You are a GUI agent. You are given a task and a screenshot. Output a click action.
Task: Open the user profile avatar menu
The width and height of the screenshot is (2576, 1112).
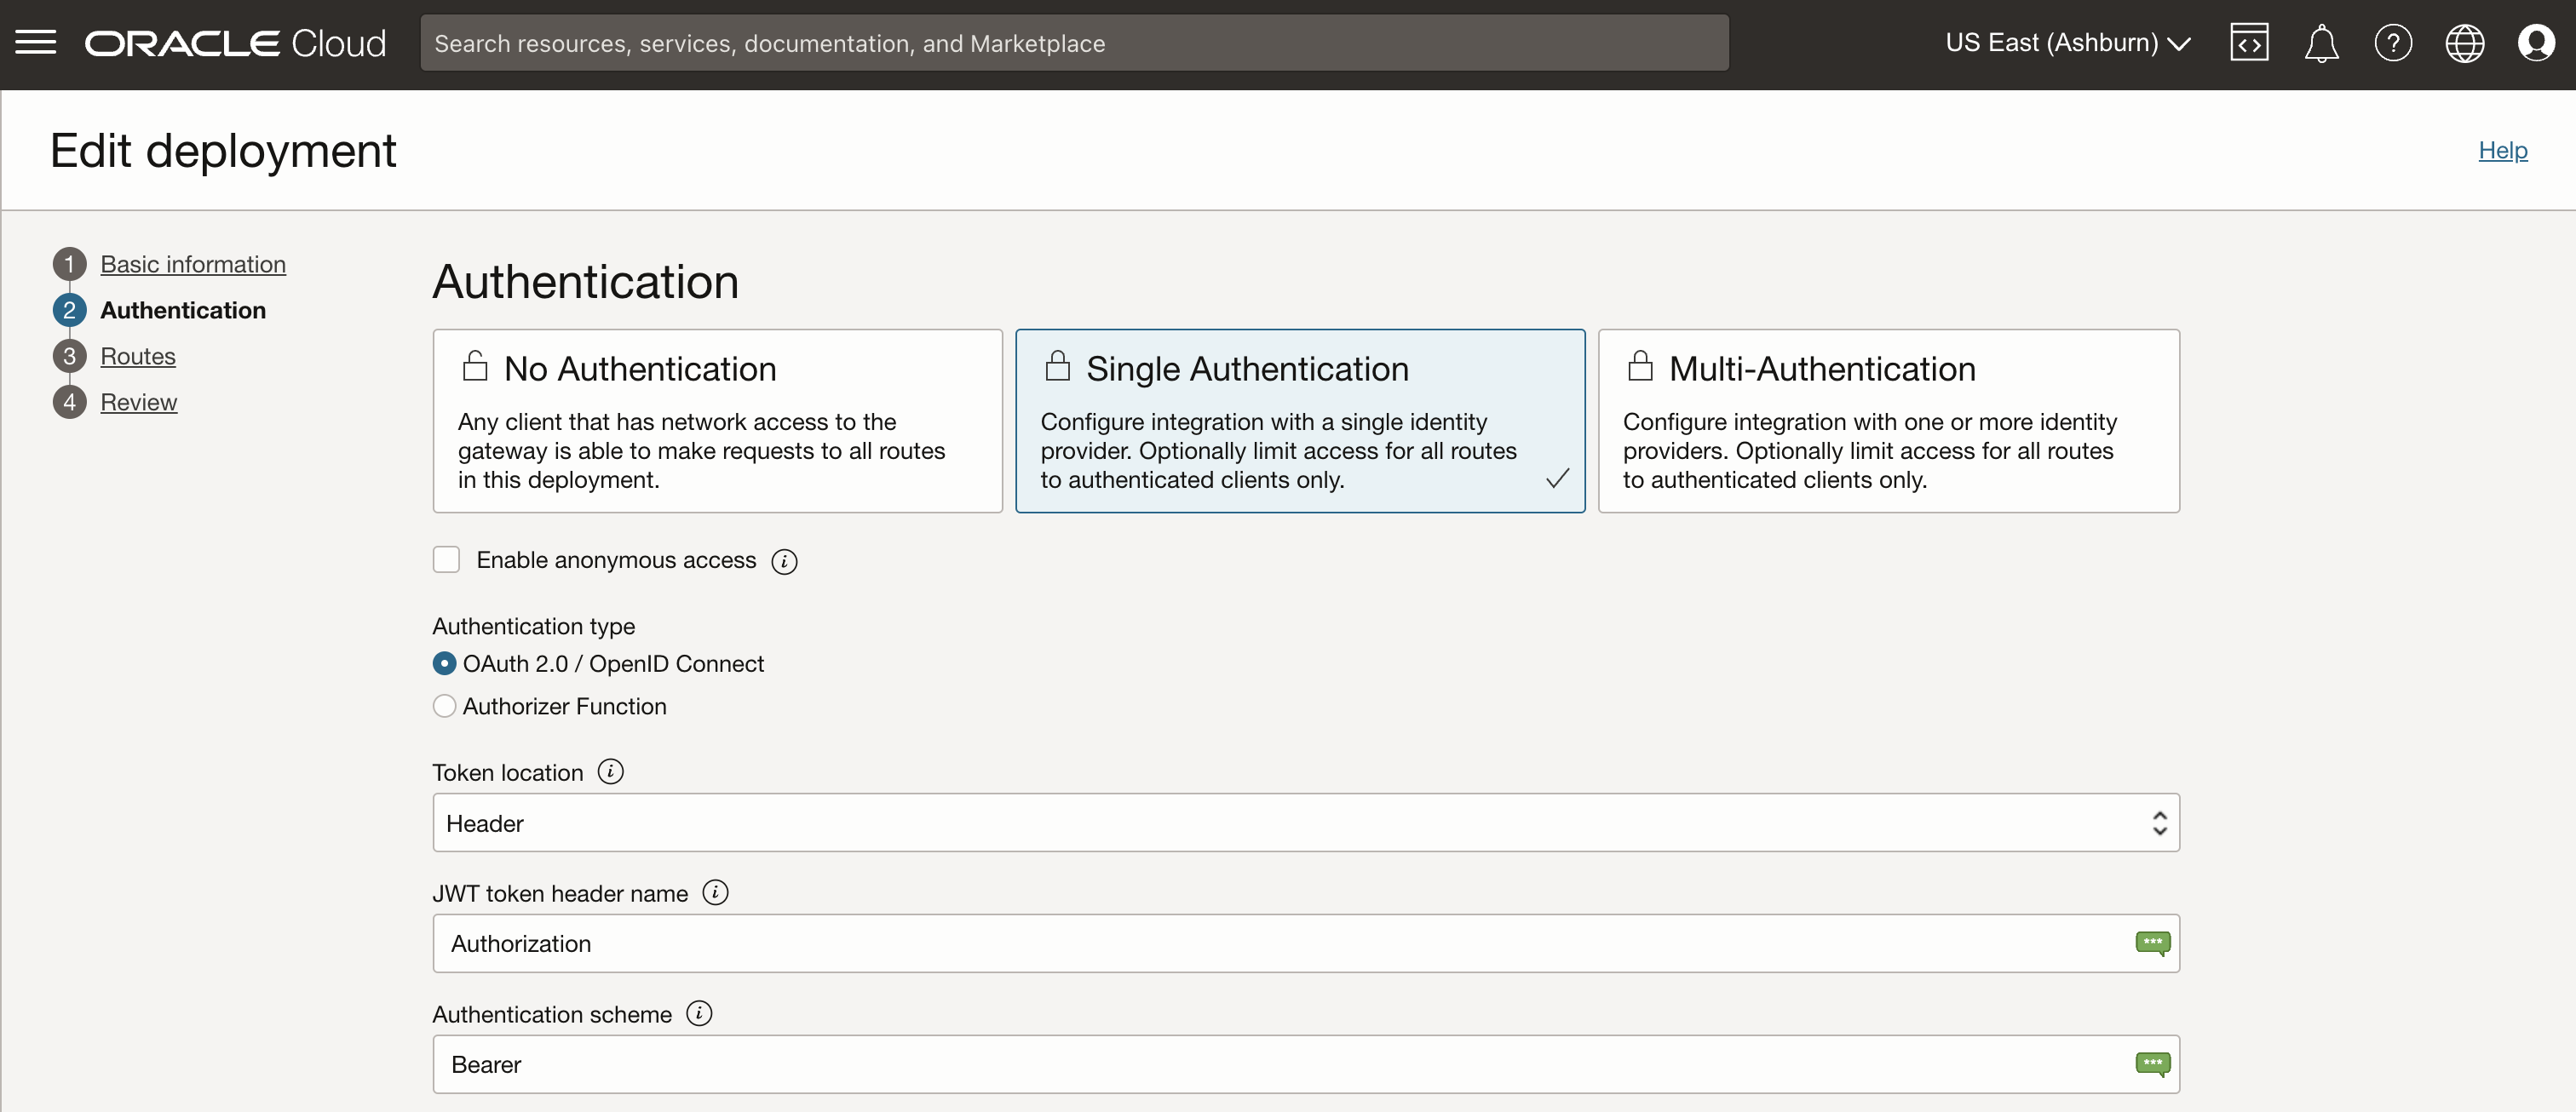click(2538, 42)
